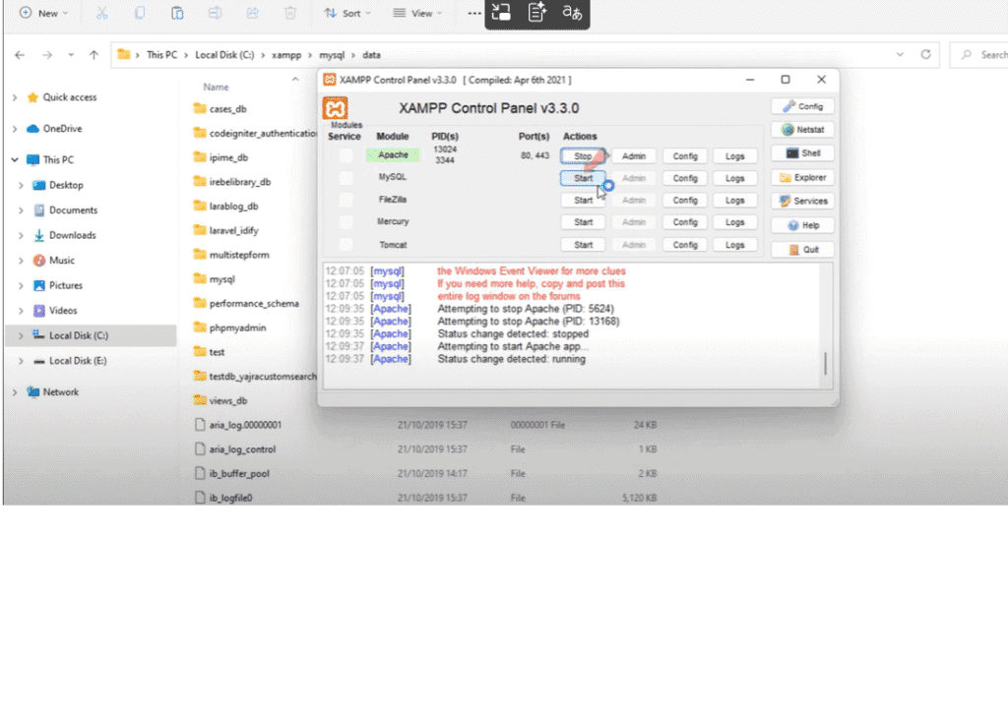The width and height of the screenshot is (1008, 713).
Task: Click the File Explorer search box
Action: point(979,55)
